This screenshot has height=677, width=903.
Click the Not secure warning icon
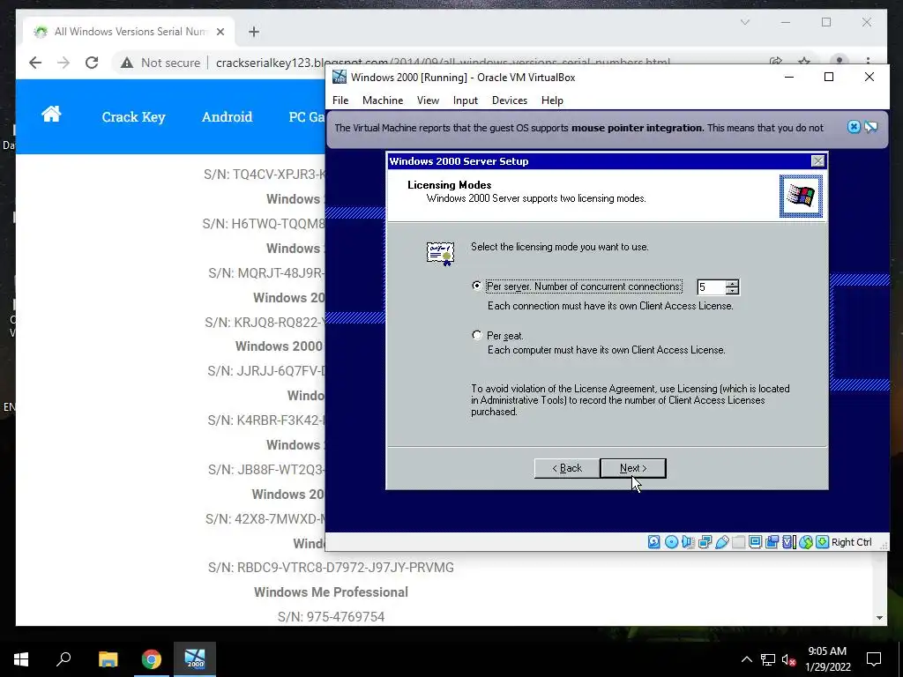127,63
